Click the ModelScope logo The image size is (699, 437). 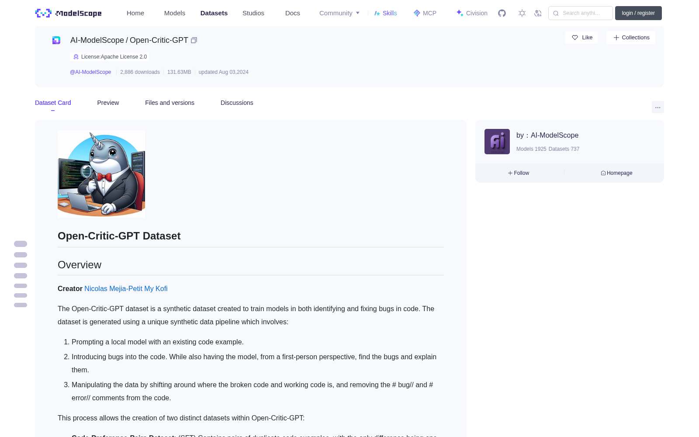tap(69, 13)
